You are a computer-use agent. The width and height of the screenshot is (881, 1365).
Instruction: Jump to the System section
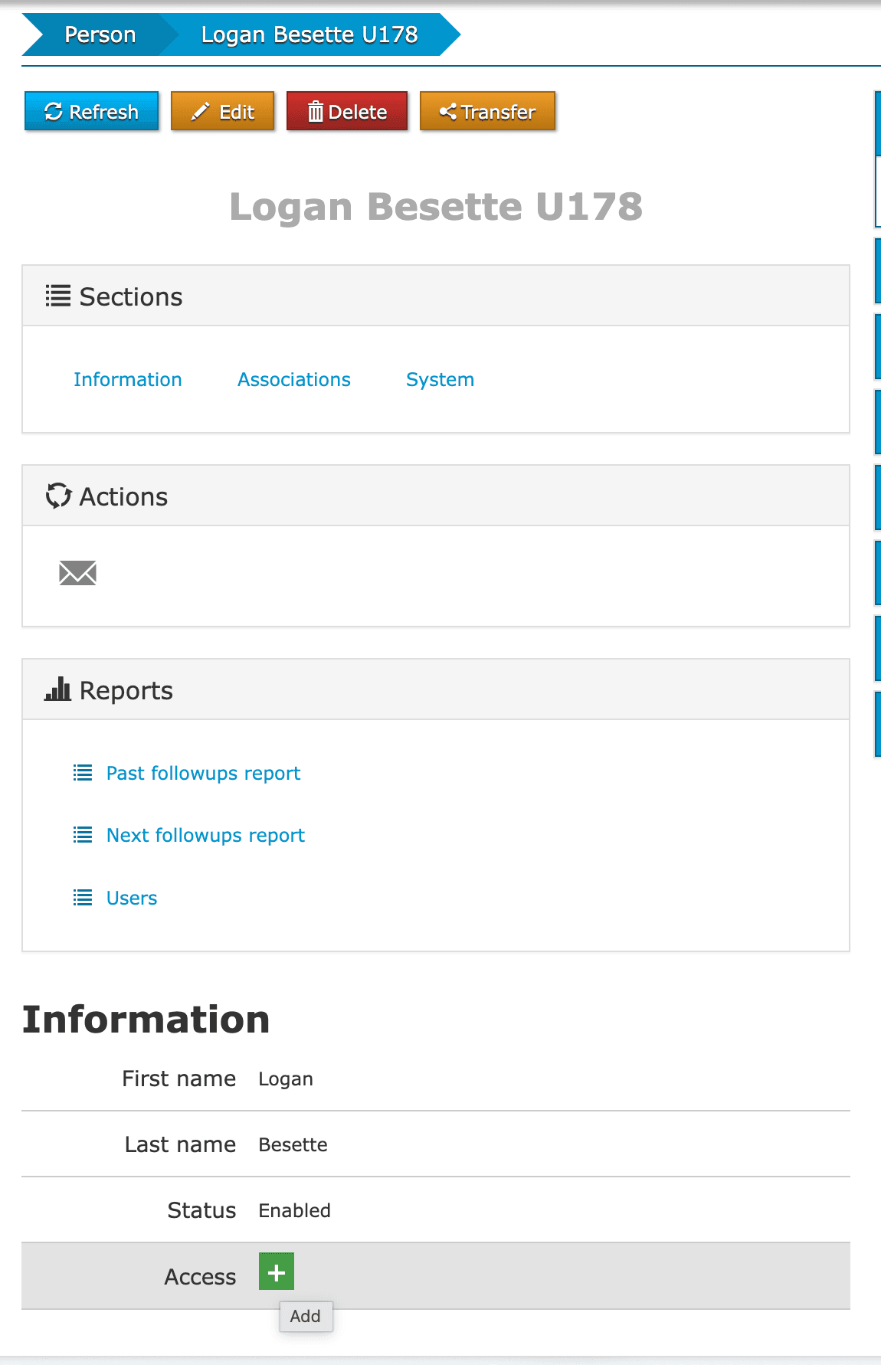440,380
